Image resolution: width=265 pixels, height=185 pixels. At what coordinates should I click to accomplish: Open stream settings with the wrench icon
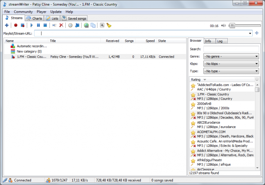pyautogui.click(x=102, y=25)
